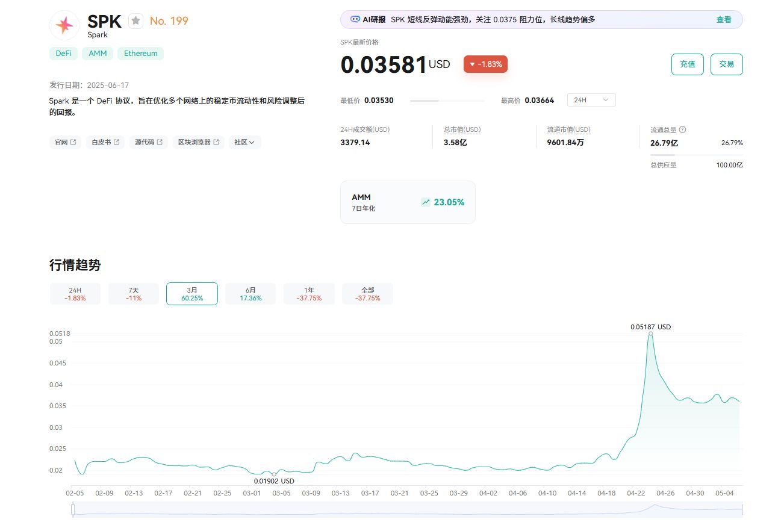Image resolution: width=784 pixels, height=531 pixels.
Task: Switch chart to the 6月 tab
Action: point(250,294)
